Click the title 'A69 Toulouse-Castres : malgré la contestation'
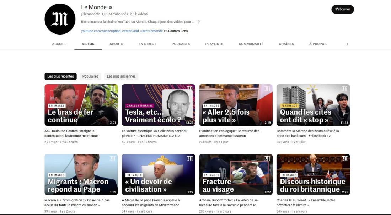Viewport: 391px width, 215px height. tap(71, 133)
